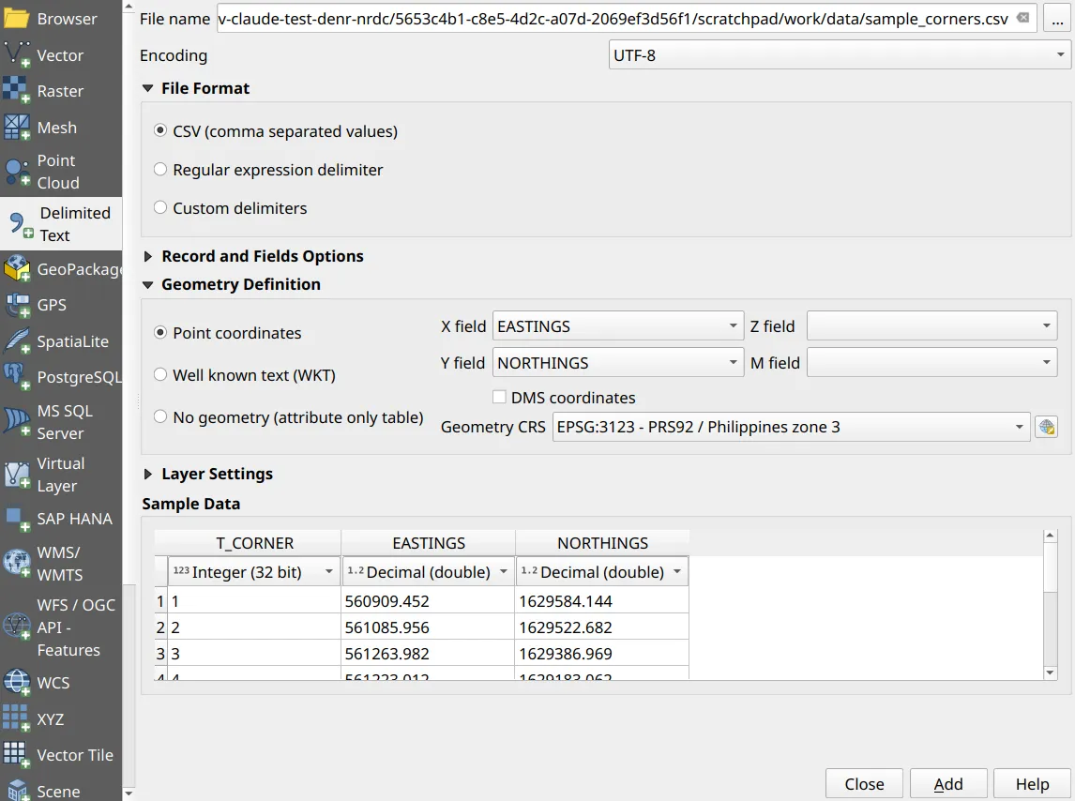This screenshot has height=801, width=1075.
Task: Choose Regular expression delimiter option
Action: coord(160,169)
